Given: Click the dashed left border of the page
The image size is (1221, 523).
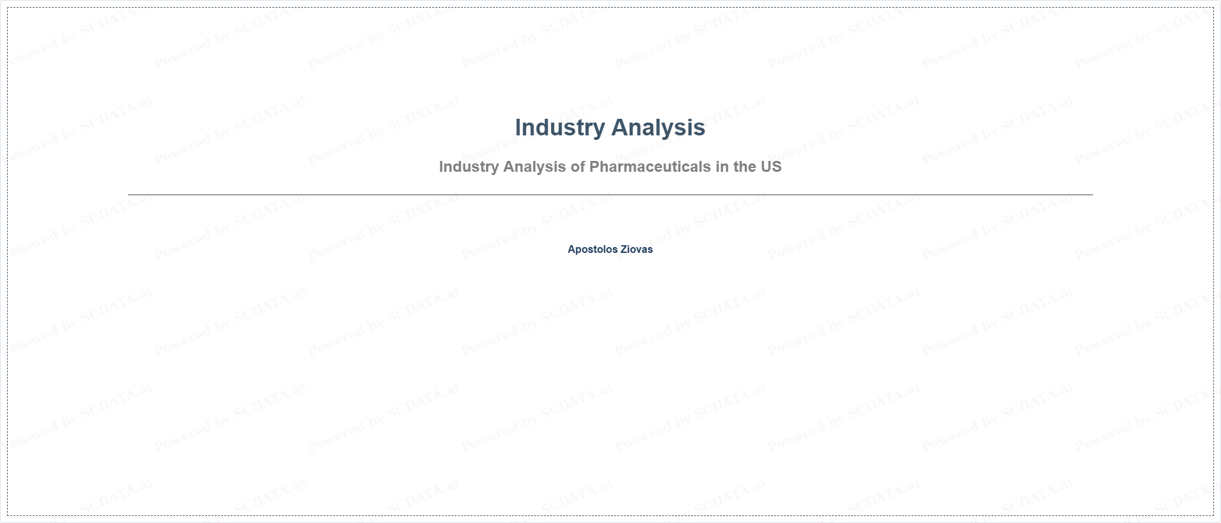Looking at the screenshot, I should coord(8,261).
